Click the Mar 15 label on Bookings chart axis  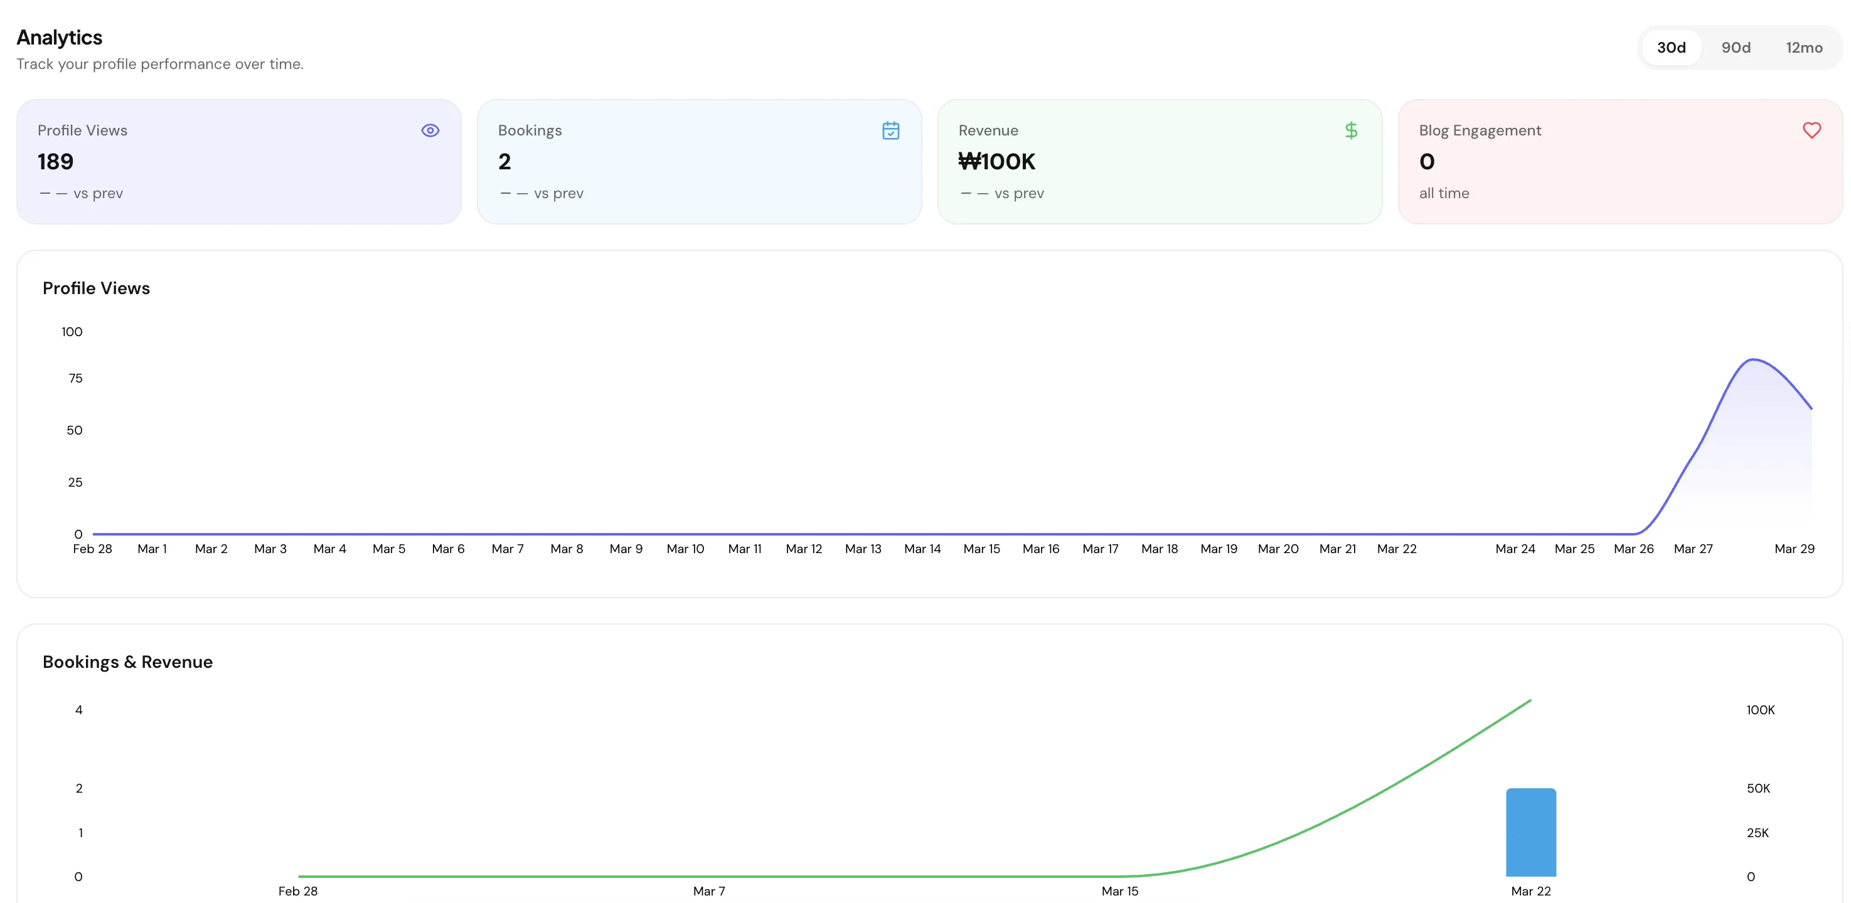click(1119, 891)
